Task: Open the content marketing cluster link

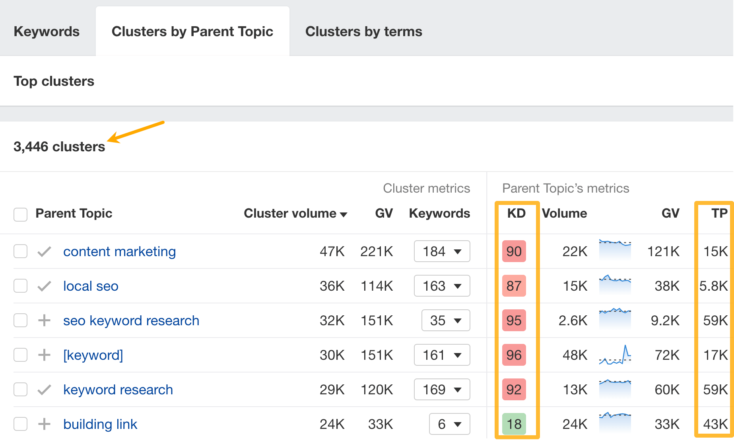Action: [x=119, y=251]
